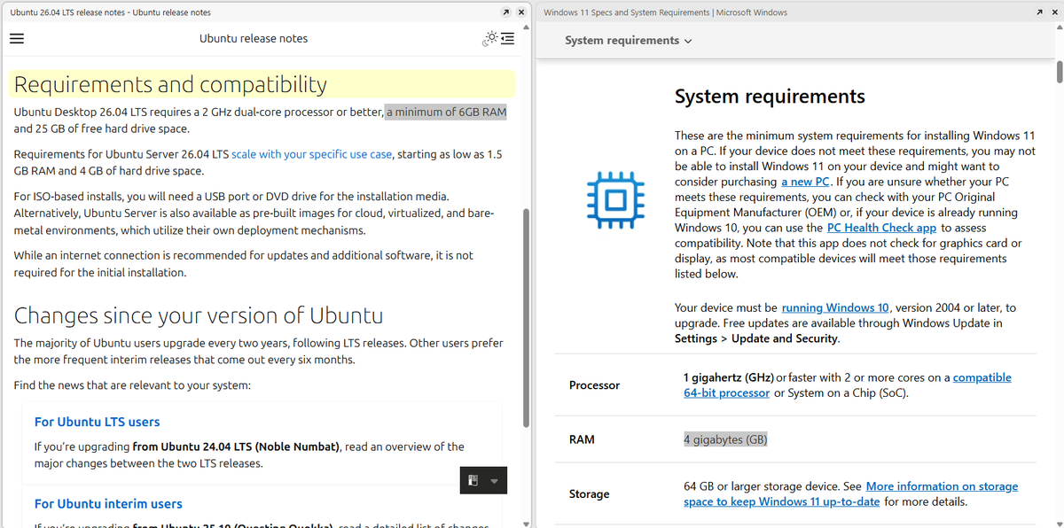
Task: Toggle light/dark theme in Ubuntu release notes
Action: pyautogui.click(x=489, y=39)
